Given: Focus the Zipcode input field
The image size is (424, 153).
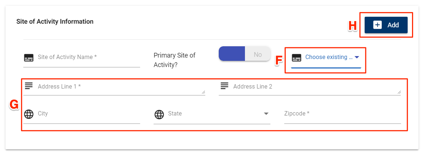Looking at the screenshot, I should [342, 114].
